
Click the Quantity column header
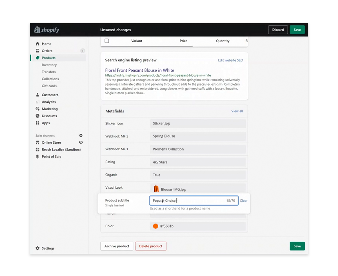[223, 41]
